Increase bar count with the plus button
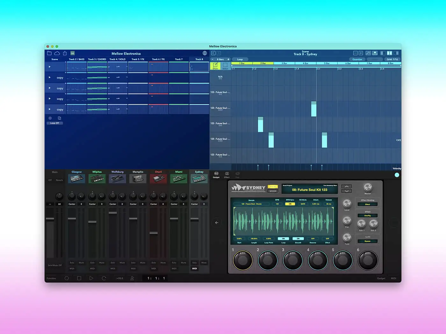Image resolution: width=446 pixels, height=334 pixels. [x=228, y=59]
